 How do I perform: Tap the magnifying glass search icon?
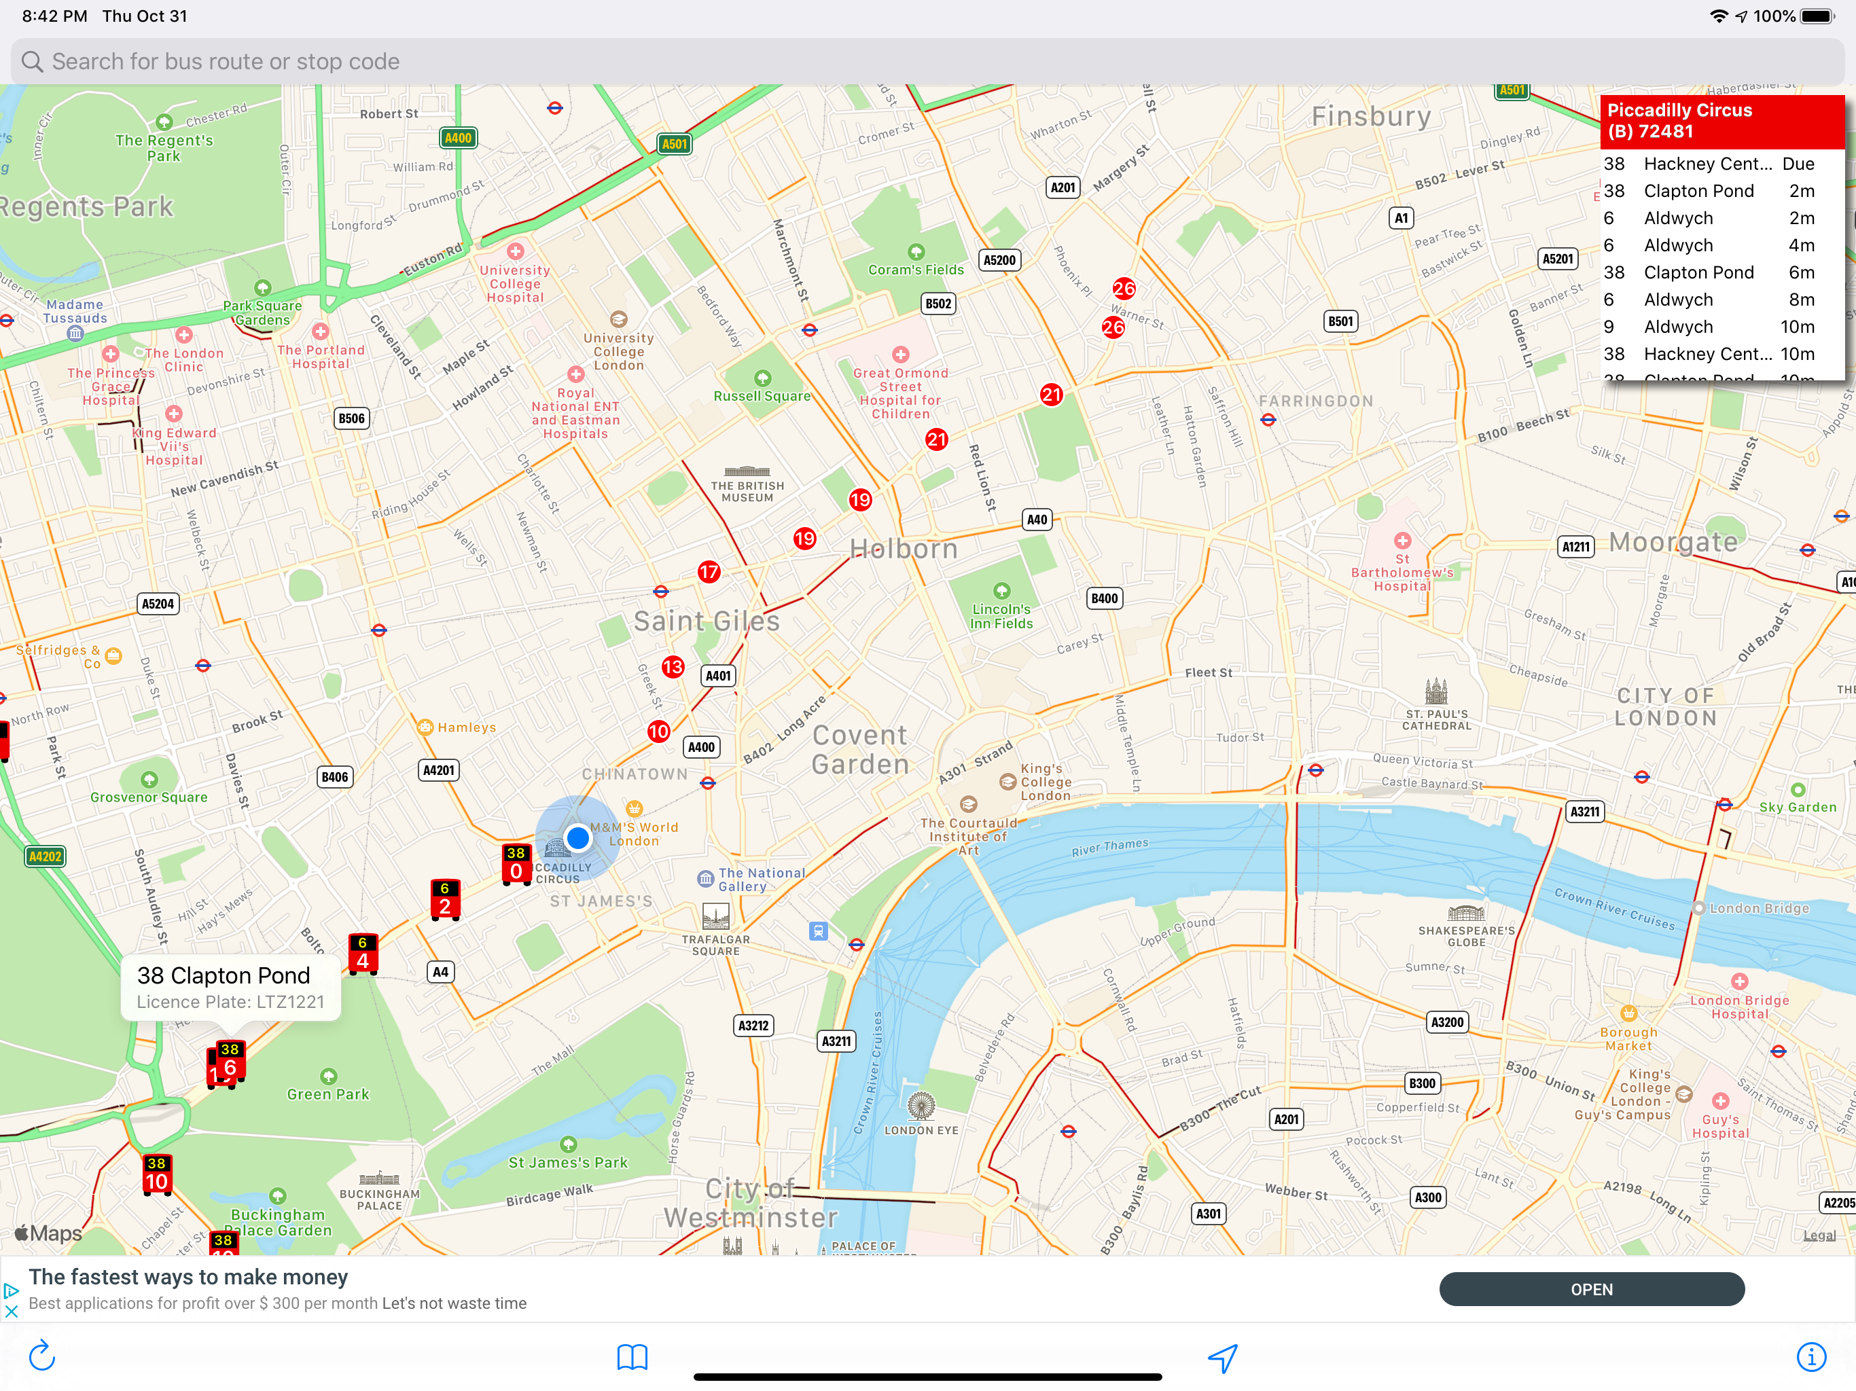(x=32, y=61)
